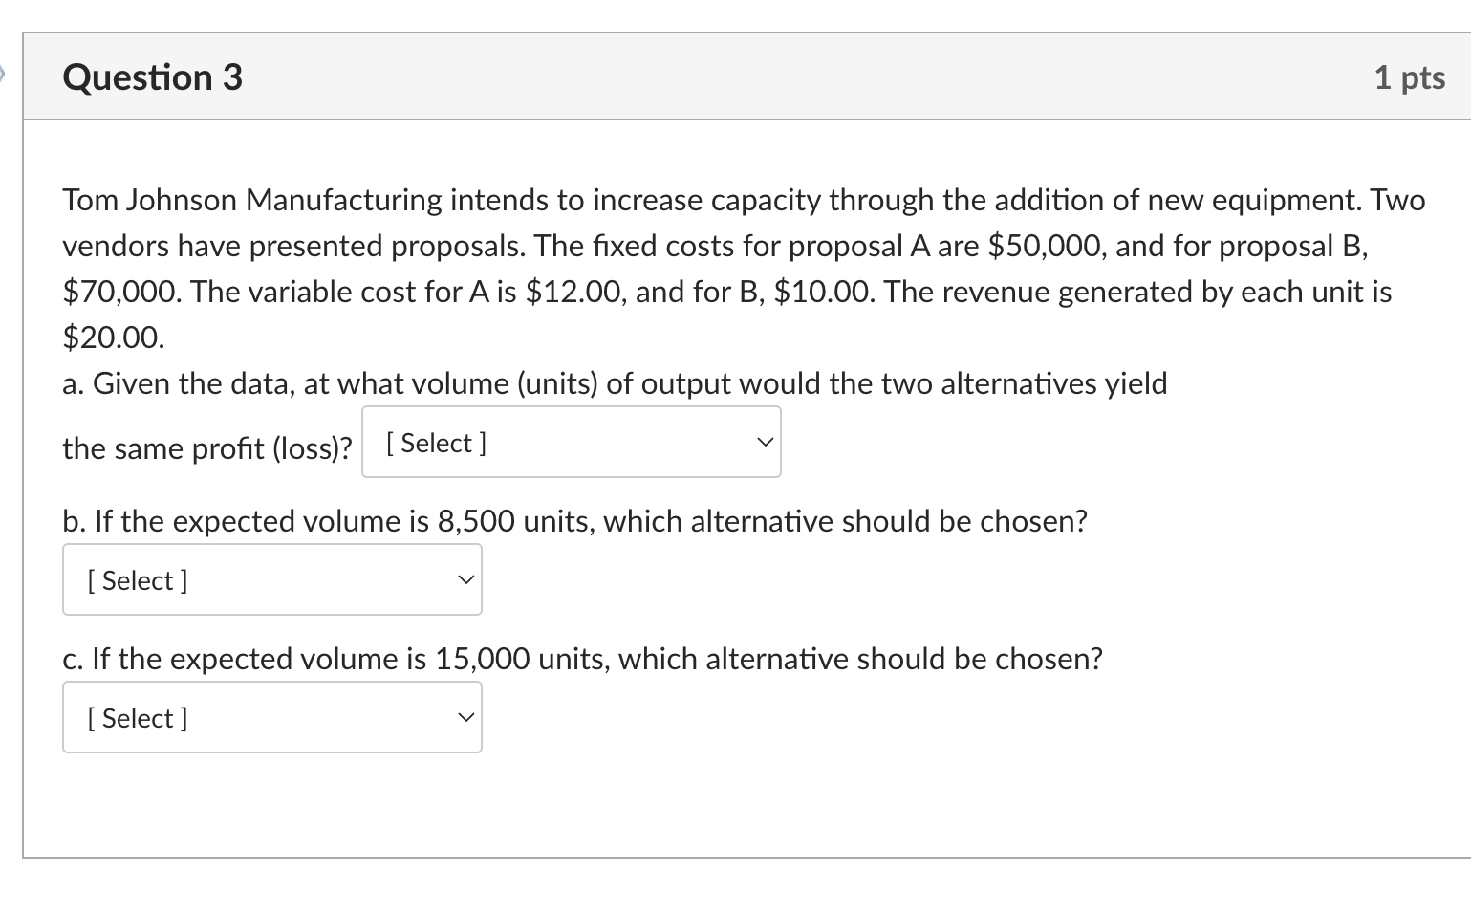Viewport: 1471px width, 915px height.
Task: Open the 15,000 units answer dropdown
Action: (x=271, y=718)
